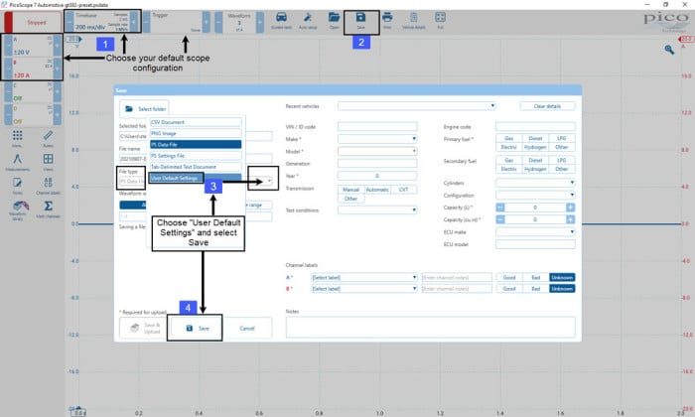Set Transmission to Manual
The image size is (695, 417).
(350, 190)
